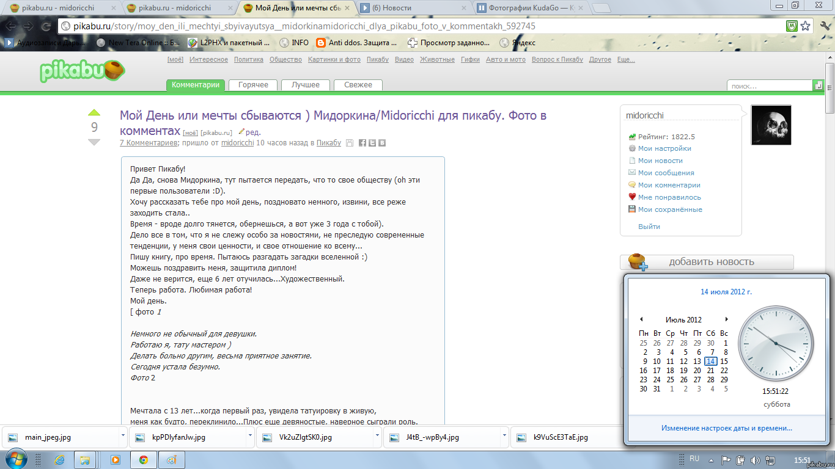Share the post on Facebook

(x=362, y=143)
